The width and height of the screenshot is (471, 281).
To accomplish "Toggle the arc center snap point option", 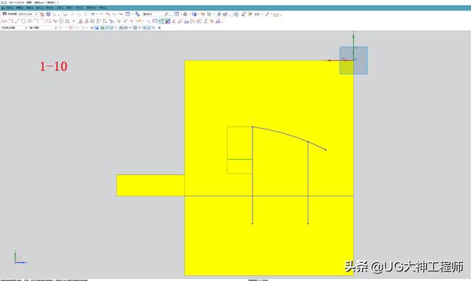I will pyautogui.click(x=135, y=28).
